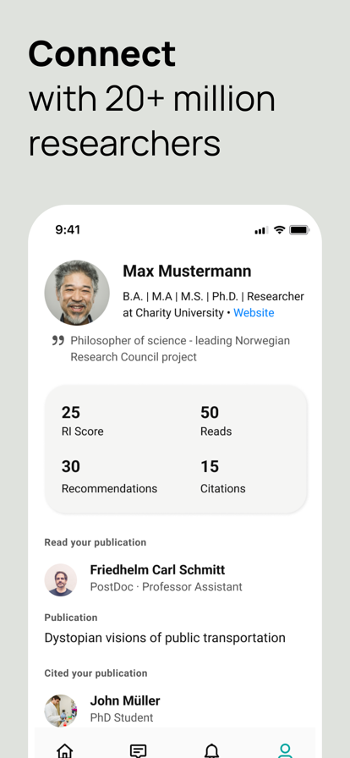Viewport: 350px width, 758px height.
Task: Tap the battery indicator icon
Action: coord(299,230)
